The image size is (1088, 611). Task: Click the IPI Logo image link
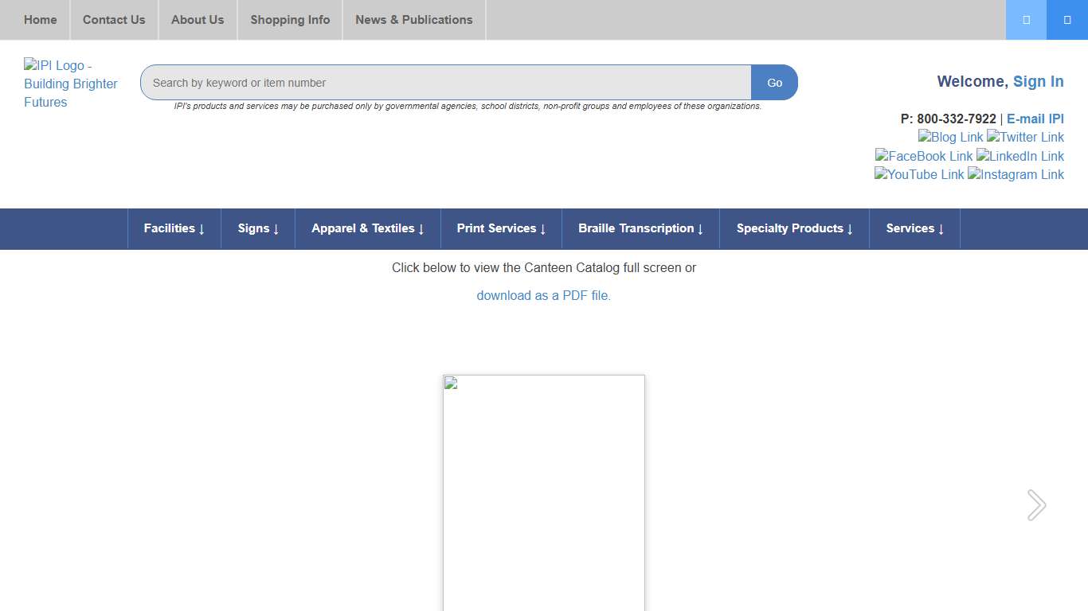point(70,84)
